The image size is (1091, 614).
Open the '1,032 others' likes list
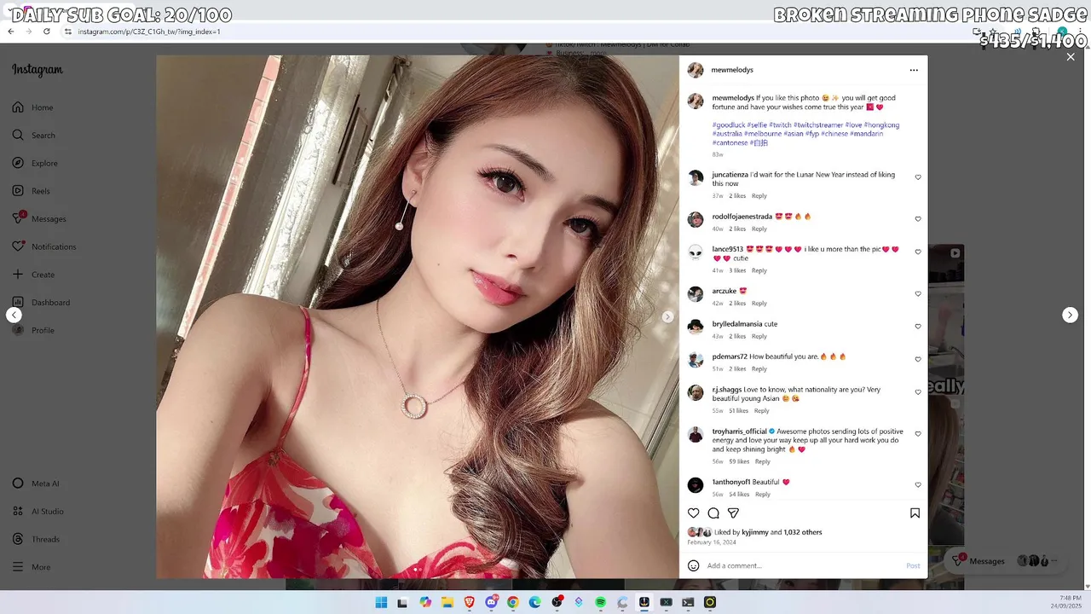[803, 532]
